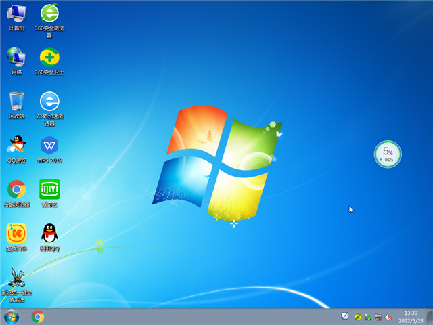Open the taskbar clock showing 13:39
The height and width of the screenshot is (325, 433).
[411, 317]
